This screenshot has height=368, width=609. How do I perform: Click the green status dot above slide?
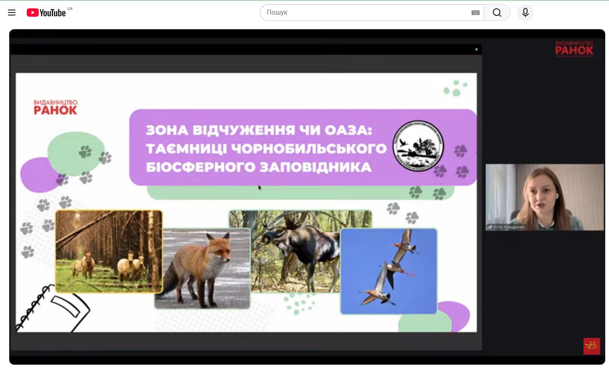tap(476, 49)
